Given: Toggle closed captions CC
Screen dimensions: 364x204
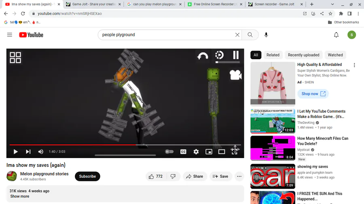Looking at the screenshot, I should 183,152.
